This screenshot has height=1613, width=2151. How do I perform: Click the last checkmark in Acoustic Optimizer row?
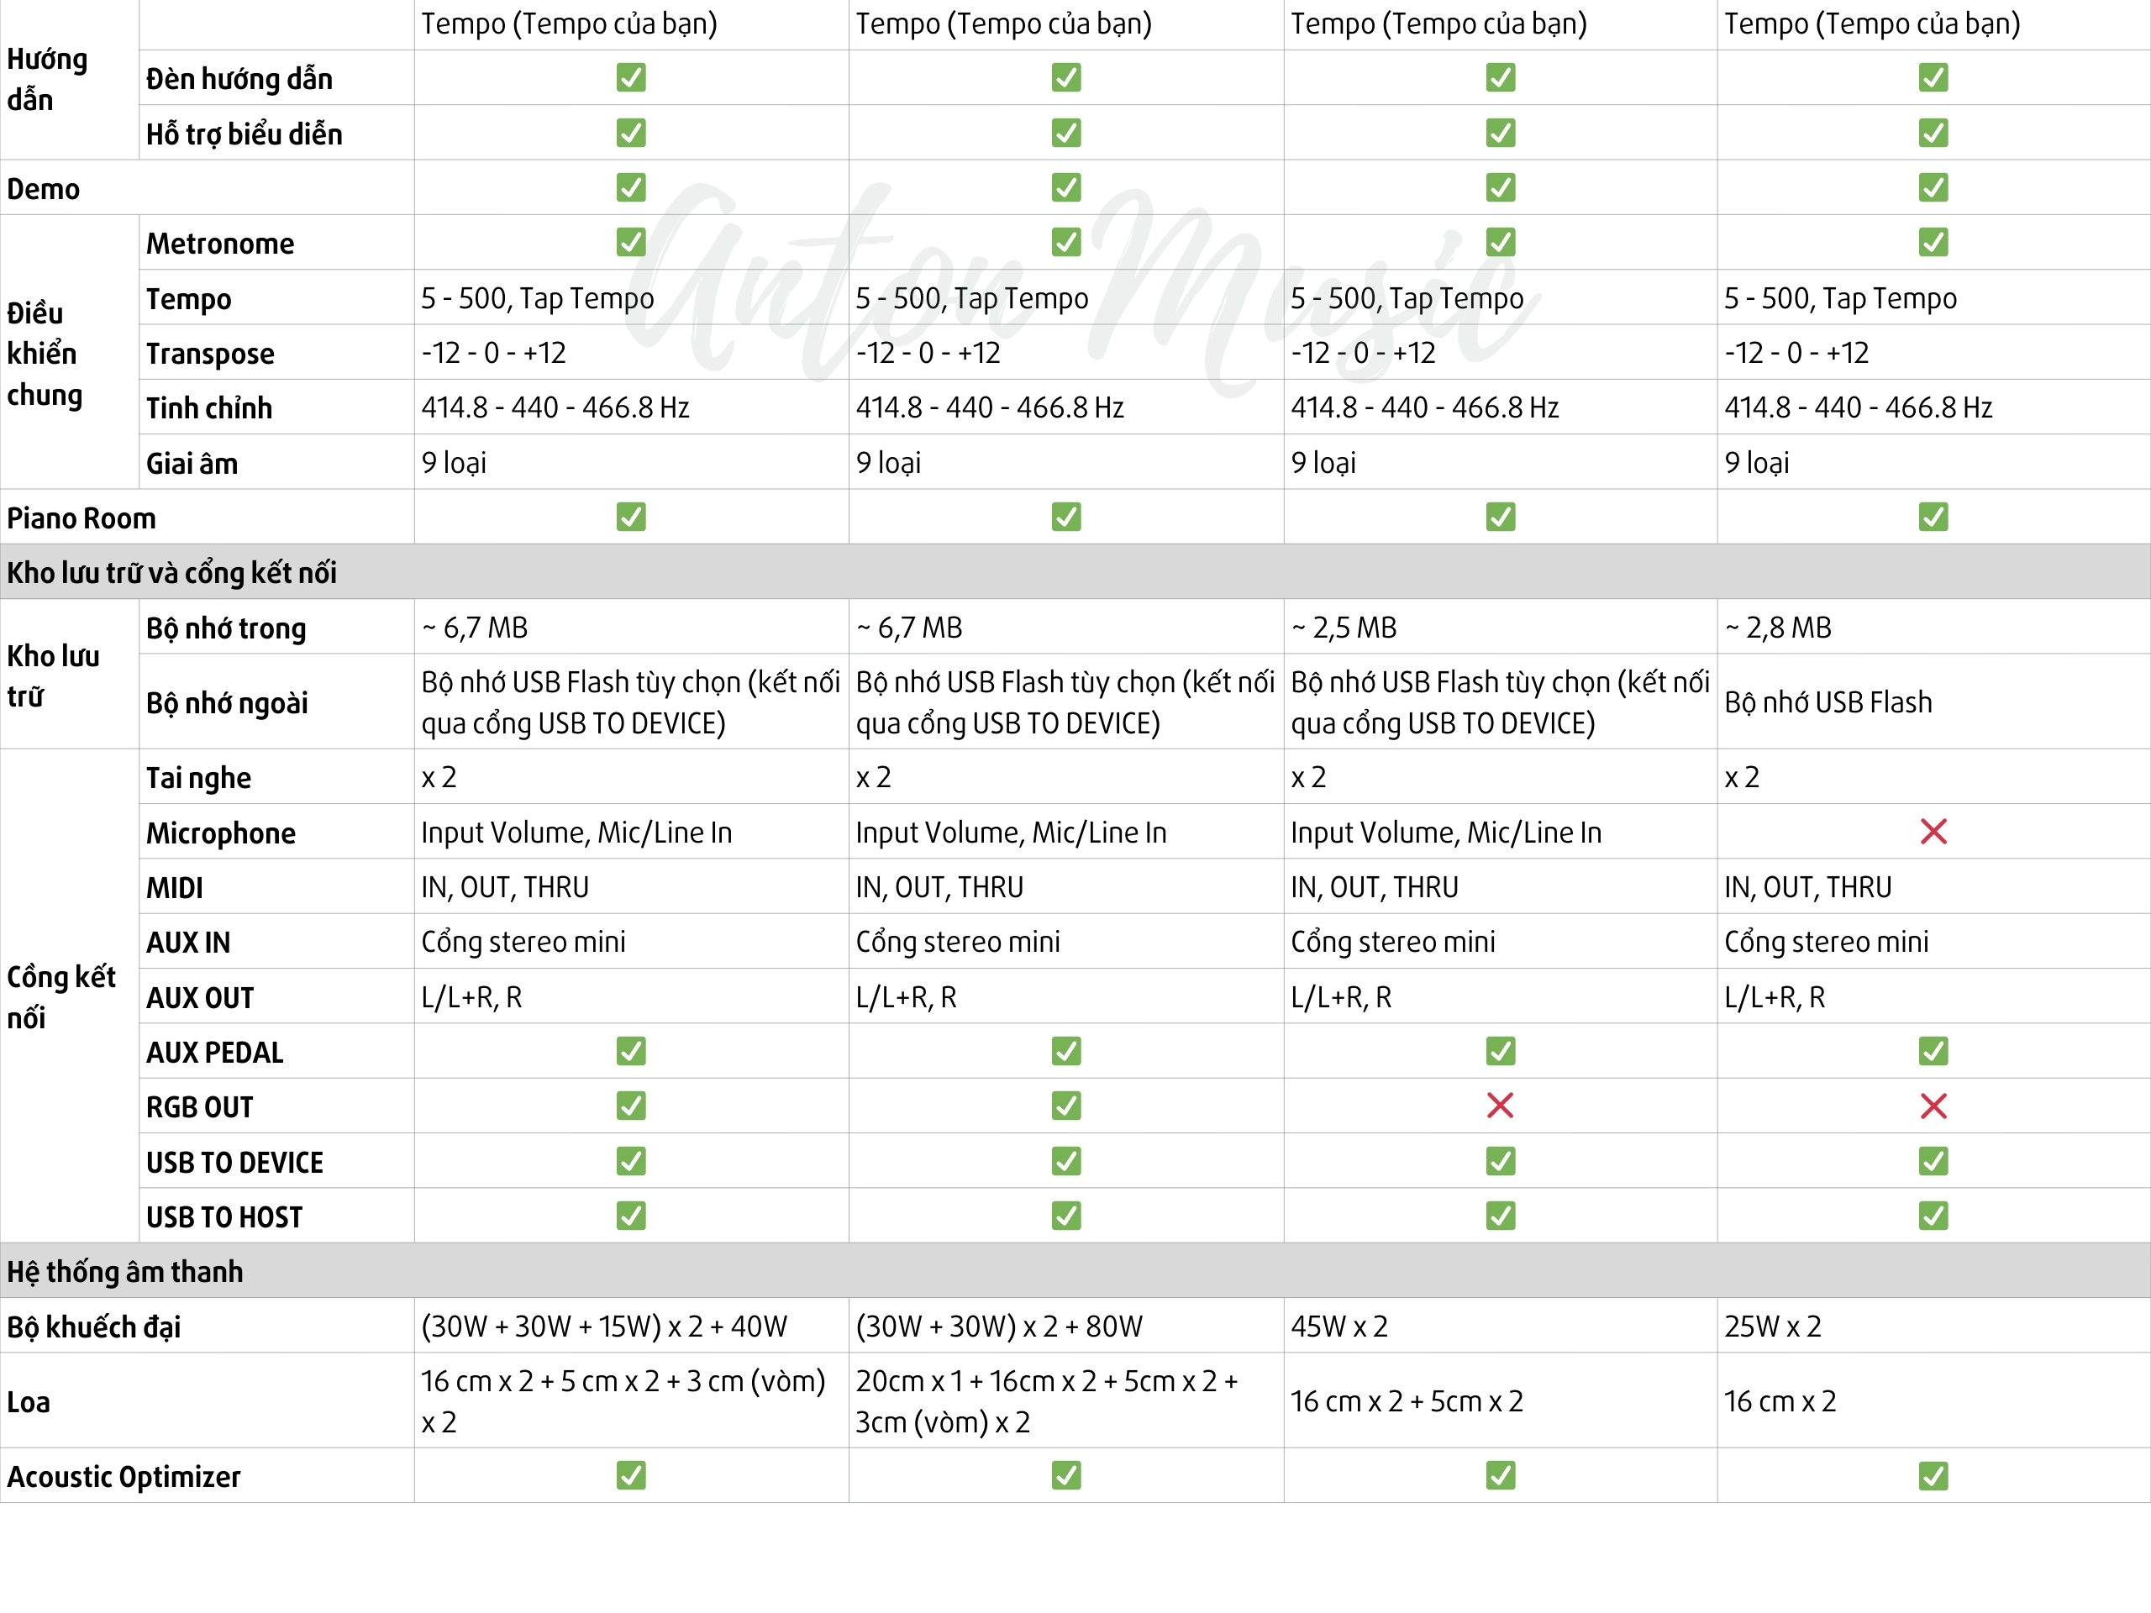[1933, 1476]
